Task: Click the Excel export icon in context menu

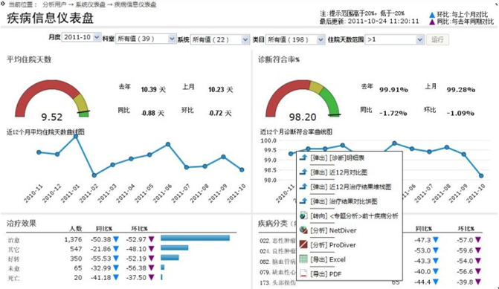Action: [303, 259]
